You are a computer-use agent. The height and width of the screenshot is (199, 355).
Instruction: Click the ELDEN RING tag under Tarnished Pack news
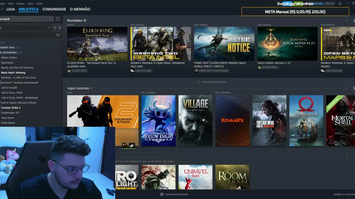(77, 71)
